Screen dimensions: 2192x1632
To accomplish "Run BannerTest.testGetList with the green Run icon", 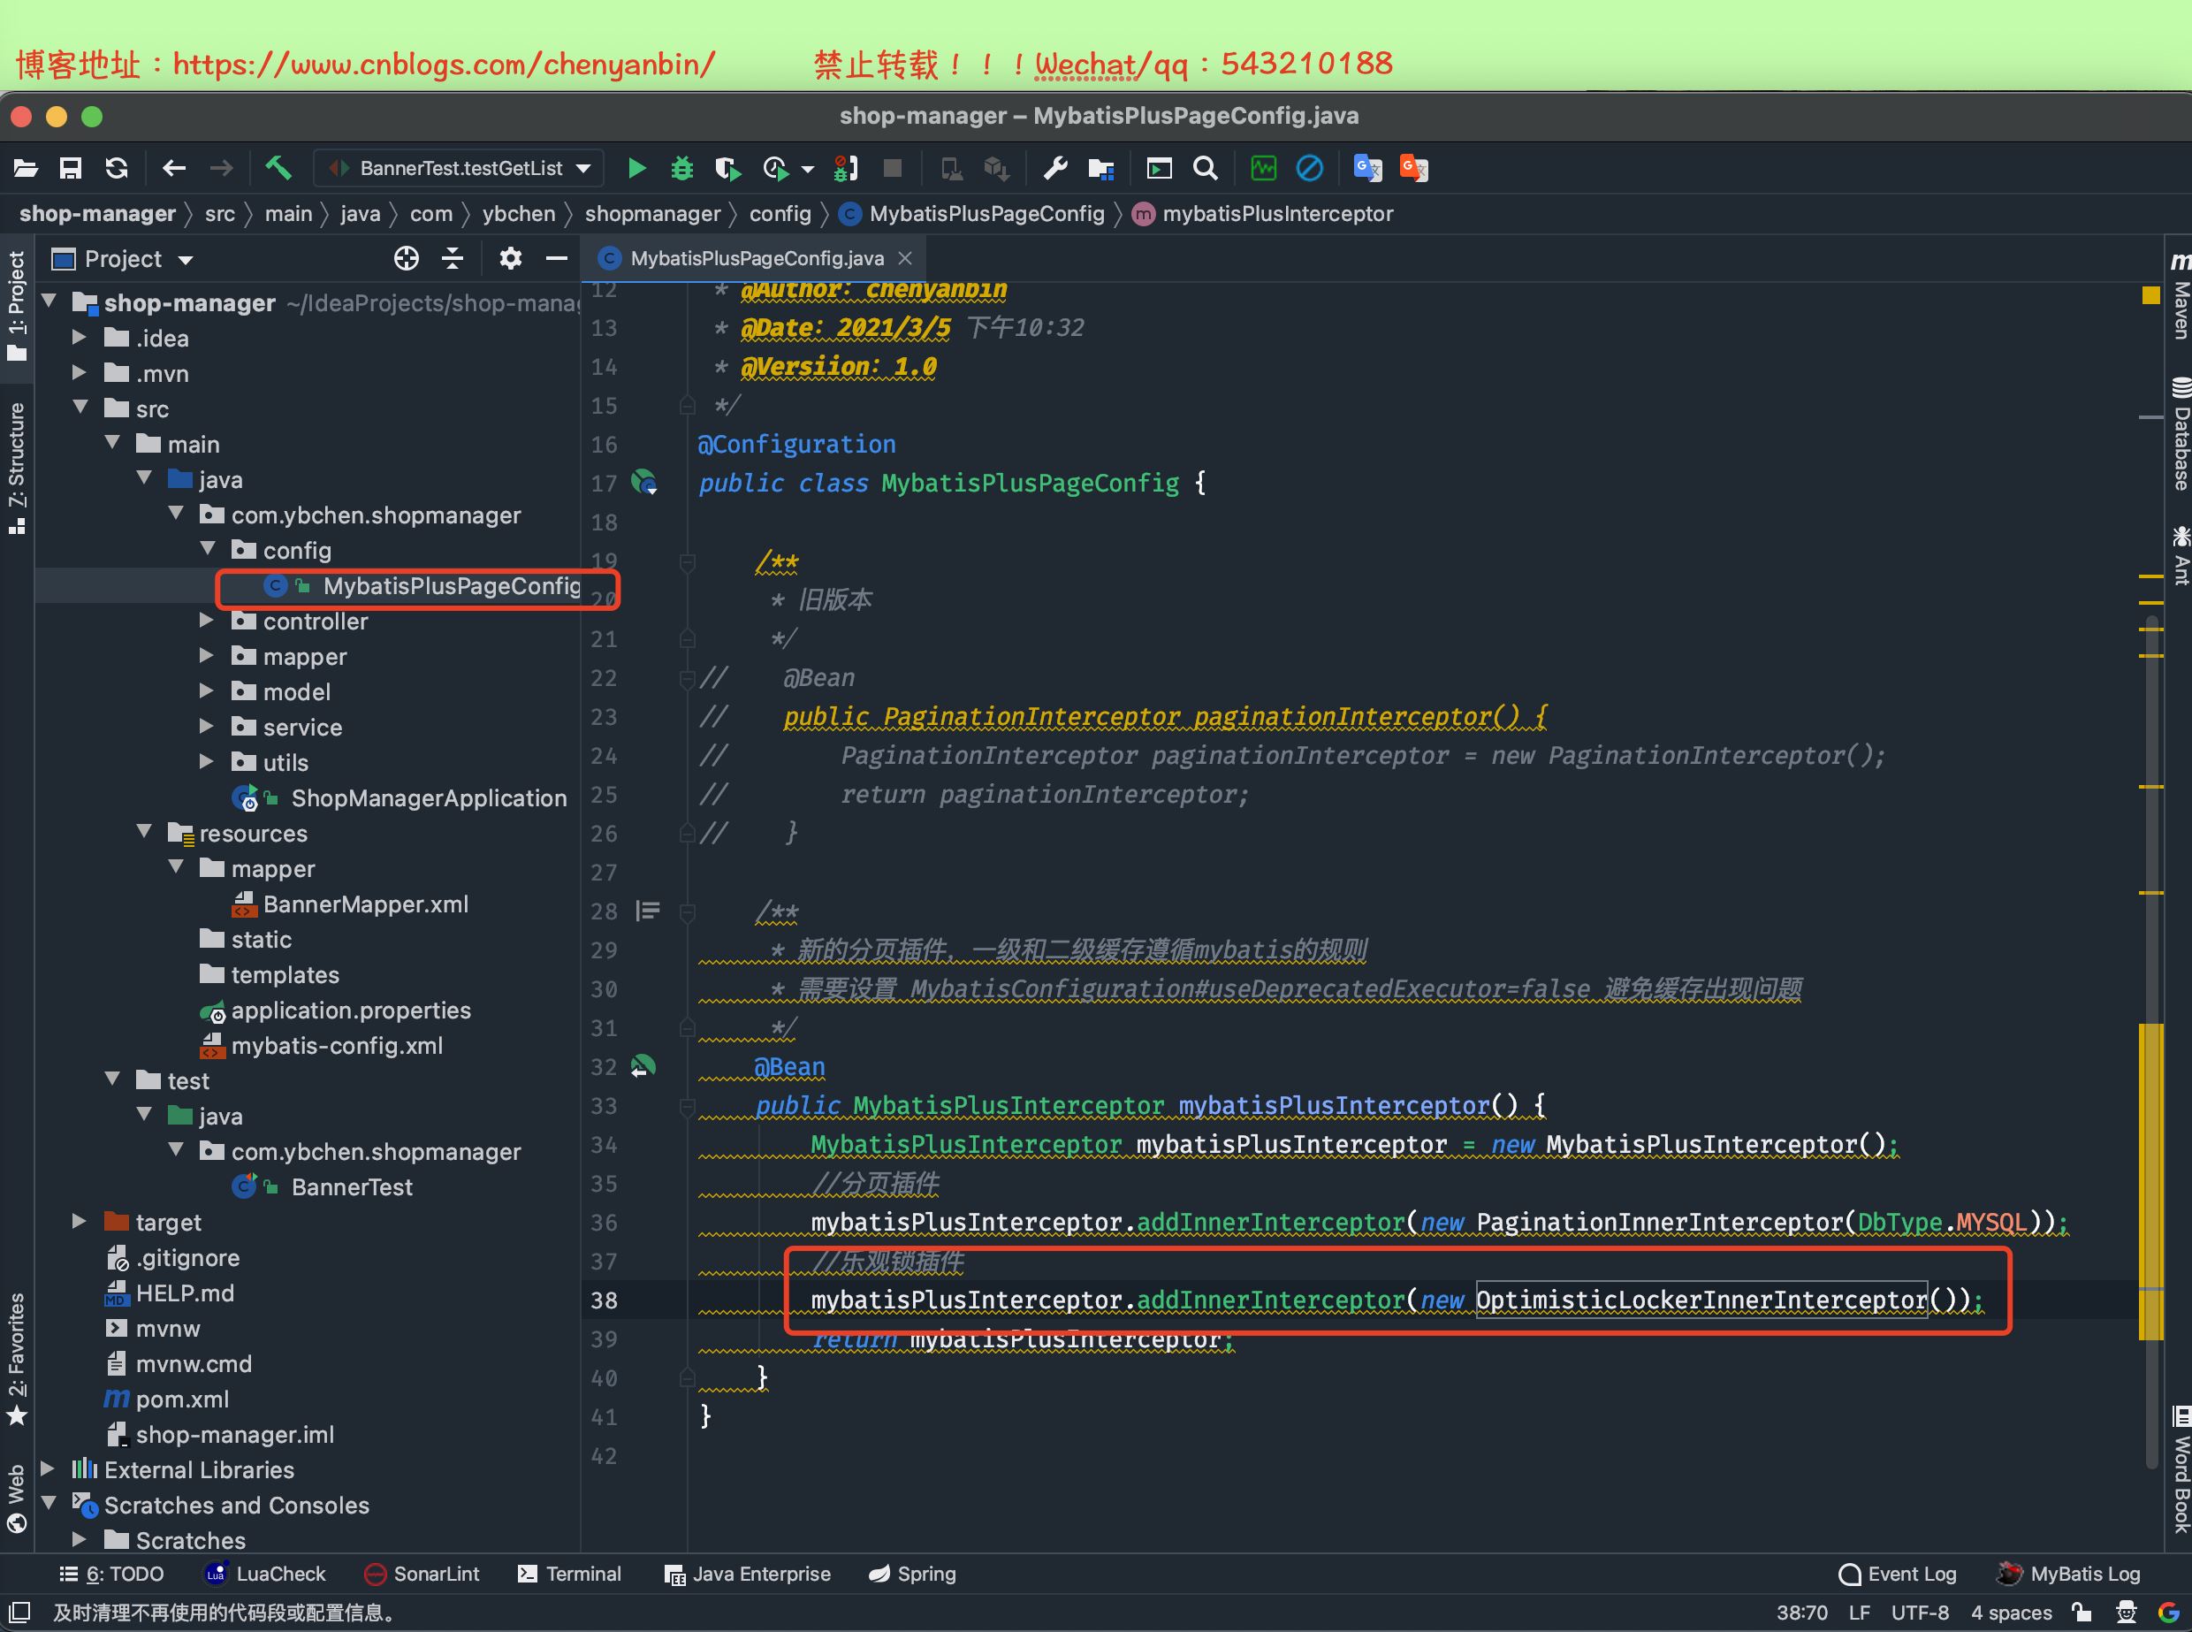I will [637, 168].
